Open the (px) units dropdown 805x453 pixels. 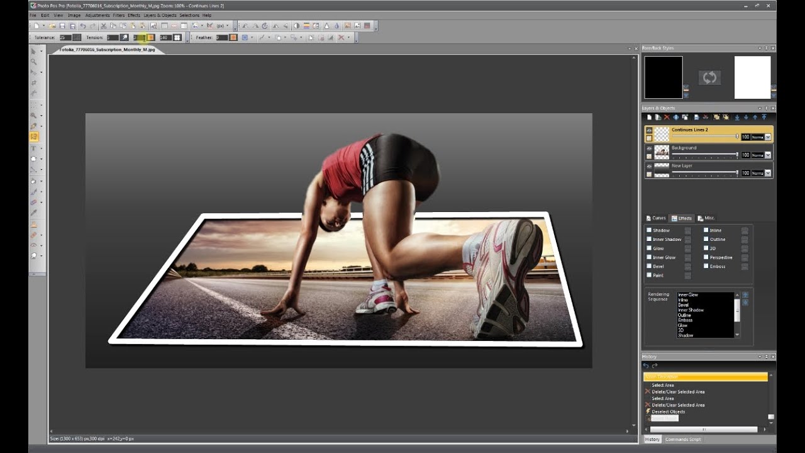click(223, 26)
